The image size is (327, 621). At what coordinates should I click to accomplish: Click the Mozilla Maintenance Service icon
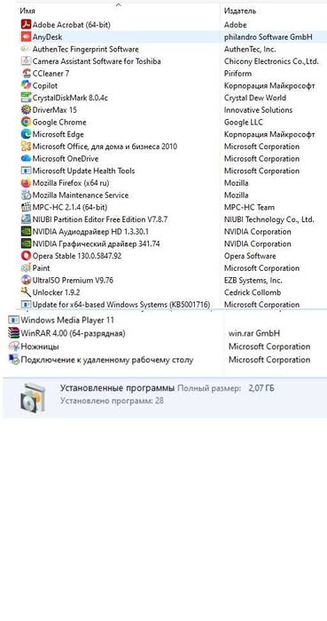coord(26,195)
